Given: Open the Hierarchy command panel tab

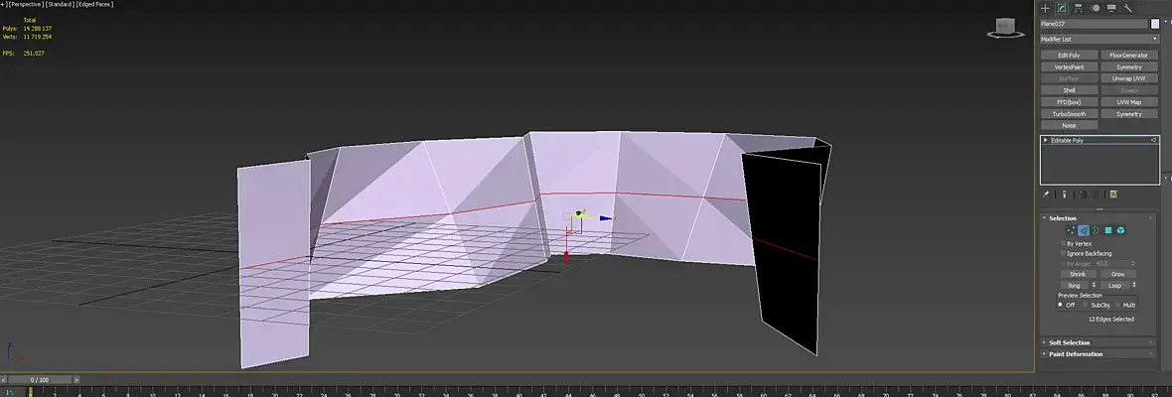Looking at the screenshot, I should pos(1079,8).
